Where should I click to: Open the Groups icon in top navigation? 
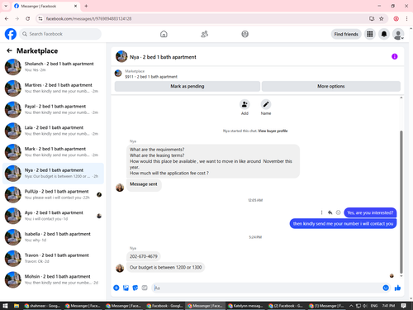pos(244,34)
